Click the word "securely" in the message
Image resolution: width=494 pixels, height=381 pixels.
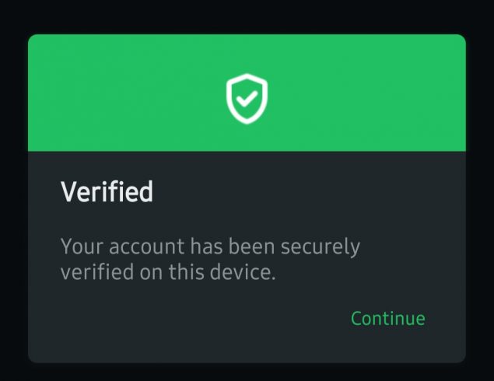(324, 247)
